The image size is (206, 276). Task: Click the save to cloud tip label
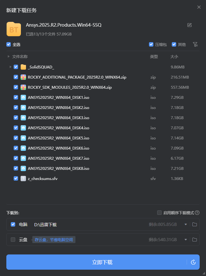tap(54, 240)
